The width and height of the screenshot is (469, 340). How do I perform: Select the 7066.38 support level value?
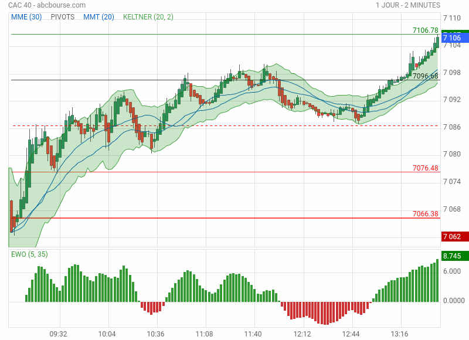coord(426,214)
